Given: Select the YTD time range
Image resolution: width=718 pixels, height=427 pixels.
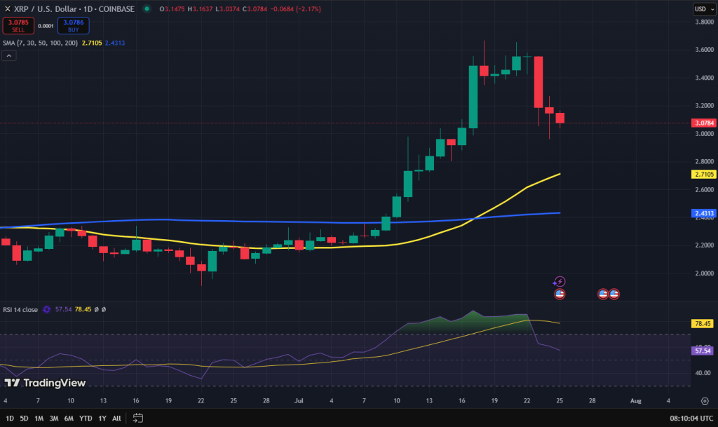Looking at the screenshot, I should click(86, 419).
